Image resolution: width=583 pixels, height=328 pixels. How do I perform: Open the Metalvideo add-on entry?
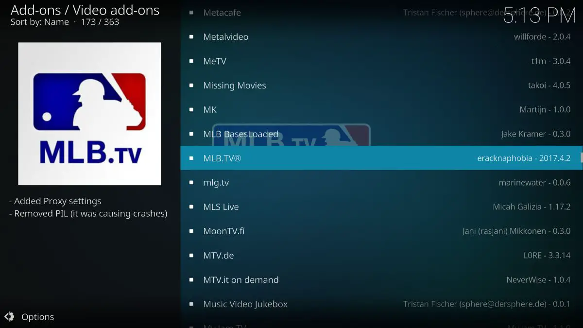(x=381, y=37)
